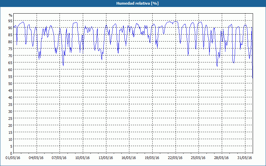The image size is (266, 166).
Task: Select the 20 y-axis label
Action: [x=10, y=125]
